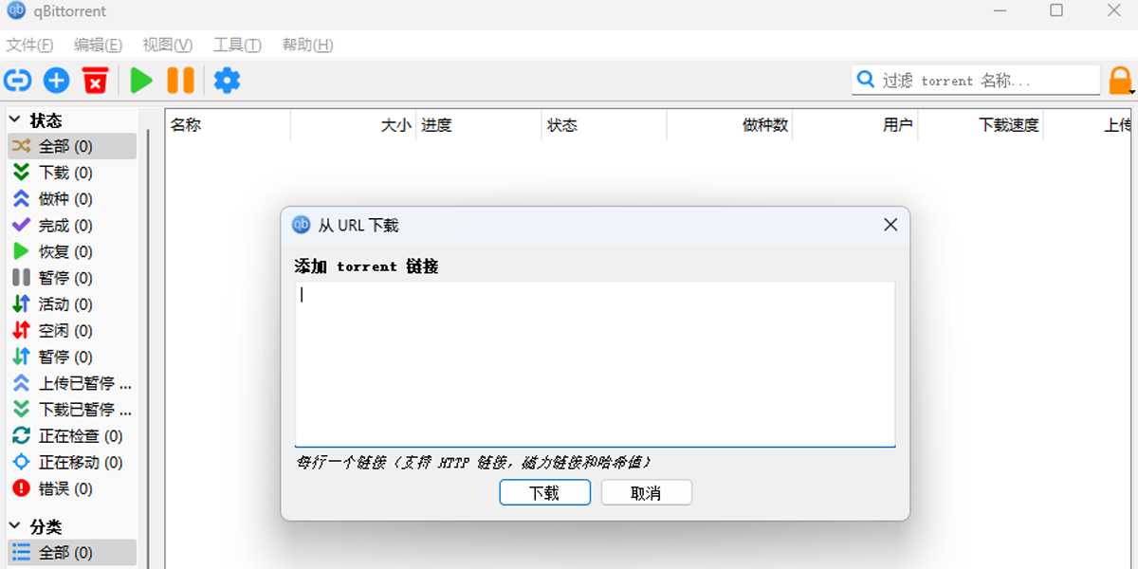Click the magnifier icon in the filter box
Viewport: 1138px width, 569px height.
tap(866, 80)
